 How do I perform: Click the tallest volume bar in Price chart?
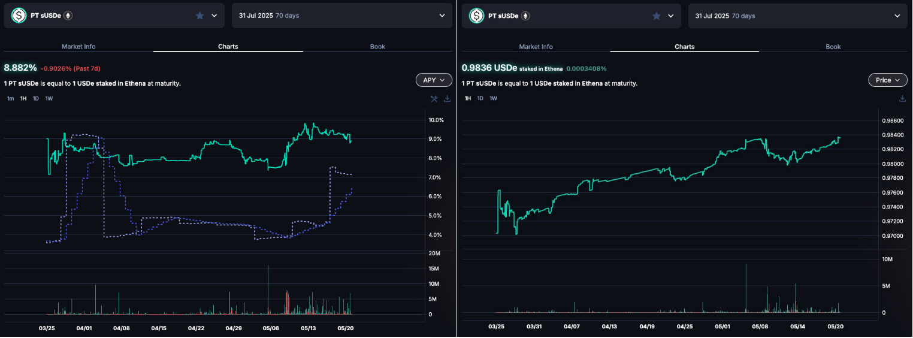coord(746,288)
